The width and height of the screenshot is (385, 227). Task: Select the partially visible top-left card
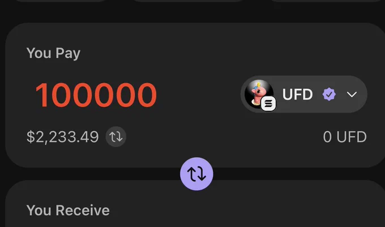click(61, 1)
